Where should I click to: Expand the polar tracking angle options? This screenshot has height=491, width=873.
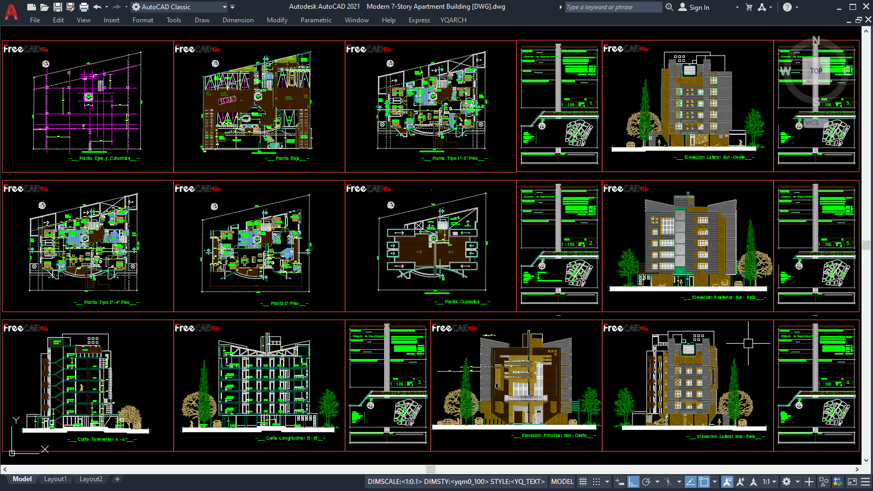tap(657, 482)
